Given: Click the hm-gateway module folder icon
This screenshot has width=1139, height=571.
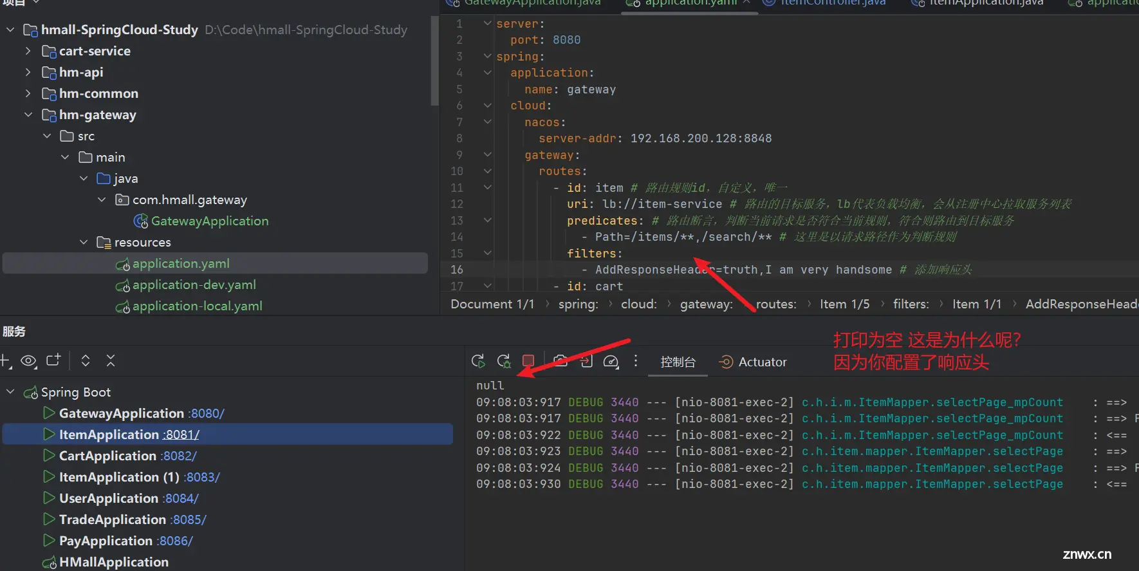Looking at the screenshot, I should 49,115.
